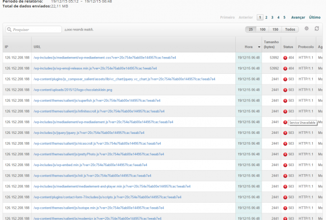The image size is (326, 220).
Task: Click red status icon of jquery.js row
Action: coord(285,133)
